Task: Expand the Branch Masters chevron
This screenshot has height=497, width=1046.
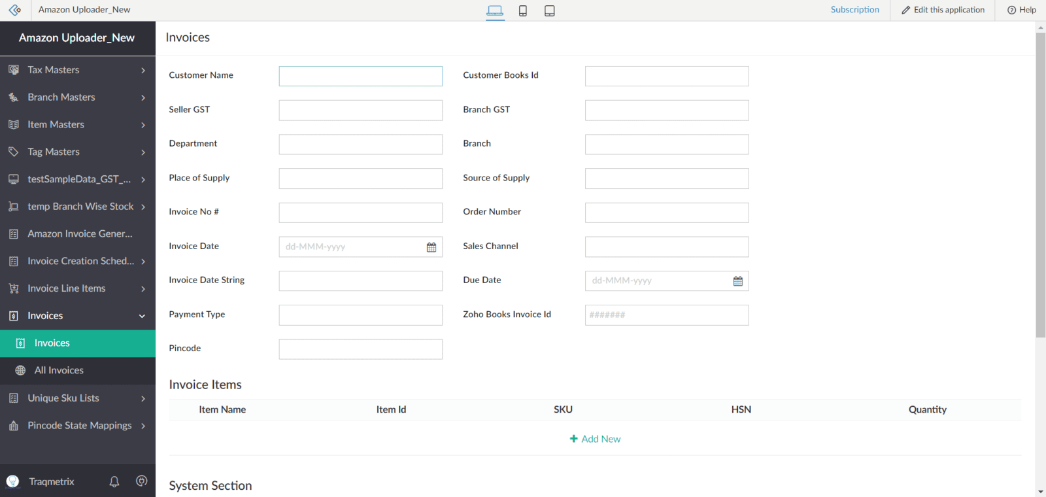Action: point(143,97)
